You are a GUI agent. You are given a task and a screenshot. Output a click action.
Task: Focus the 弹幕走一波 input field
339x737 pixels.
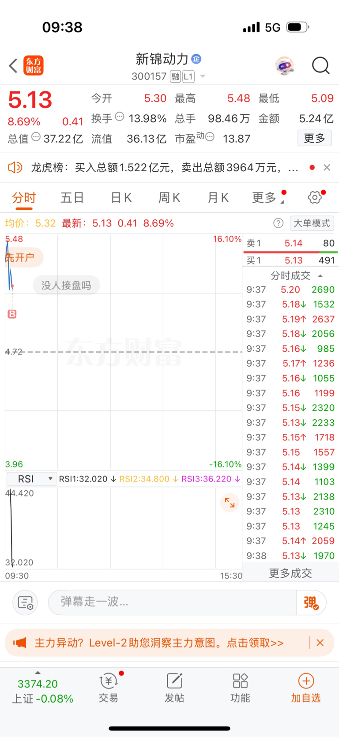pos(172,602)
